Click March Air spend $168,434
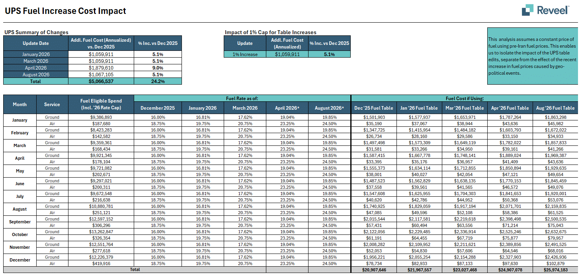The image size is (580, 275). [101, 149]
